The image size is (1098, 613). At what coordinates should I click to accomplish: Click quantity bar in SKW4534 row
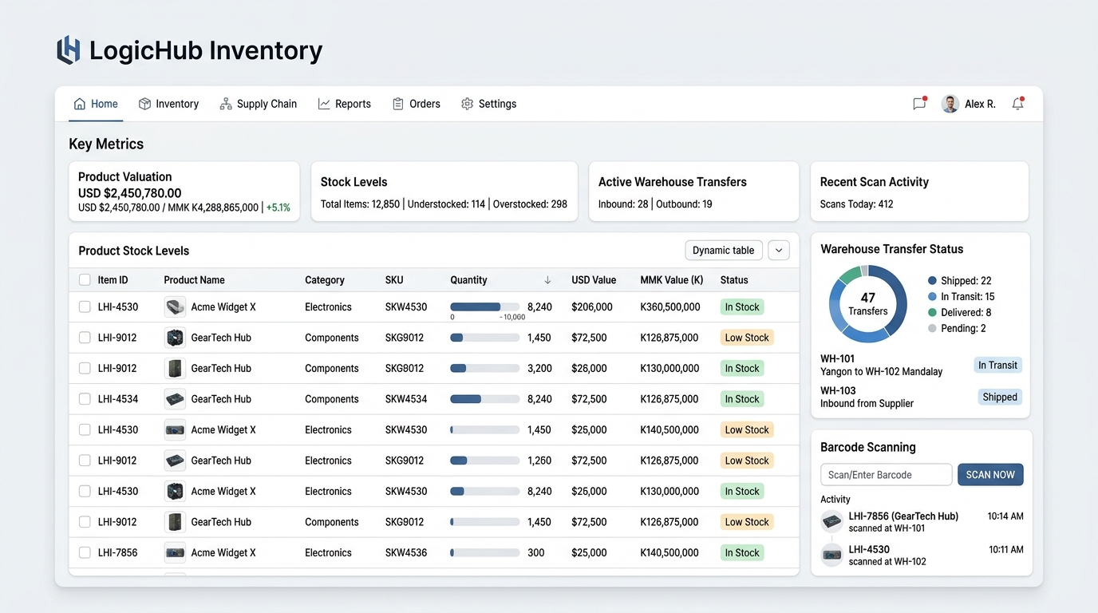[484, 399]
